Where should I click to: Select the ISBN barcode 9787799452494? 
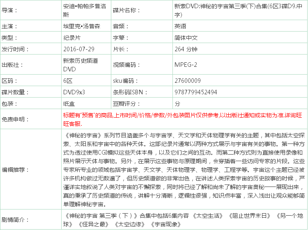pos(195,92)
